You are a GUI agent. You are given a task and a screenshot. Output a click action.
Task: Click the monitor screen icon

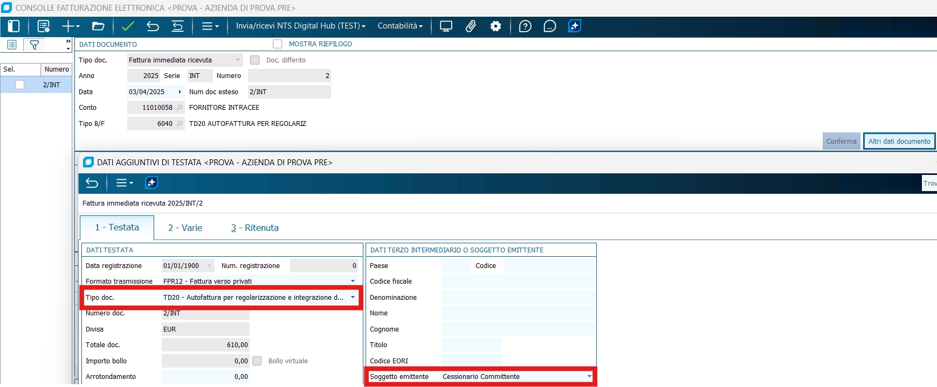point(446,26)
